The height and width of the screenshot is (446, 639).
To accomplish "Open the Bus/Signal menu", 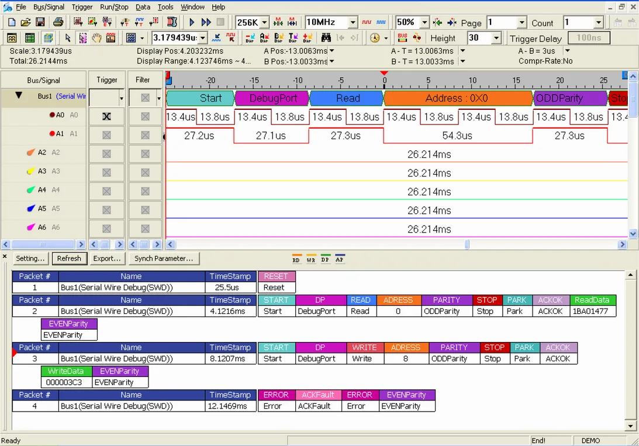I will point(49,7).
